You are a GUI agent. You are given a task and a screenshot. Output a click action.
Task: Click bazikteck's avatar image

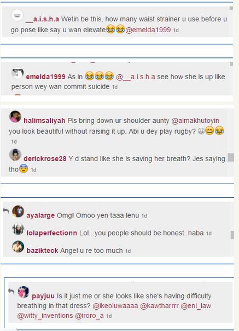coord(18,246)
